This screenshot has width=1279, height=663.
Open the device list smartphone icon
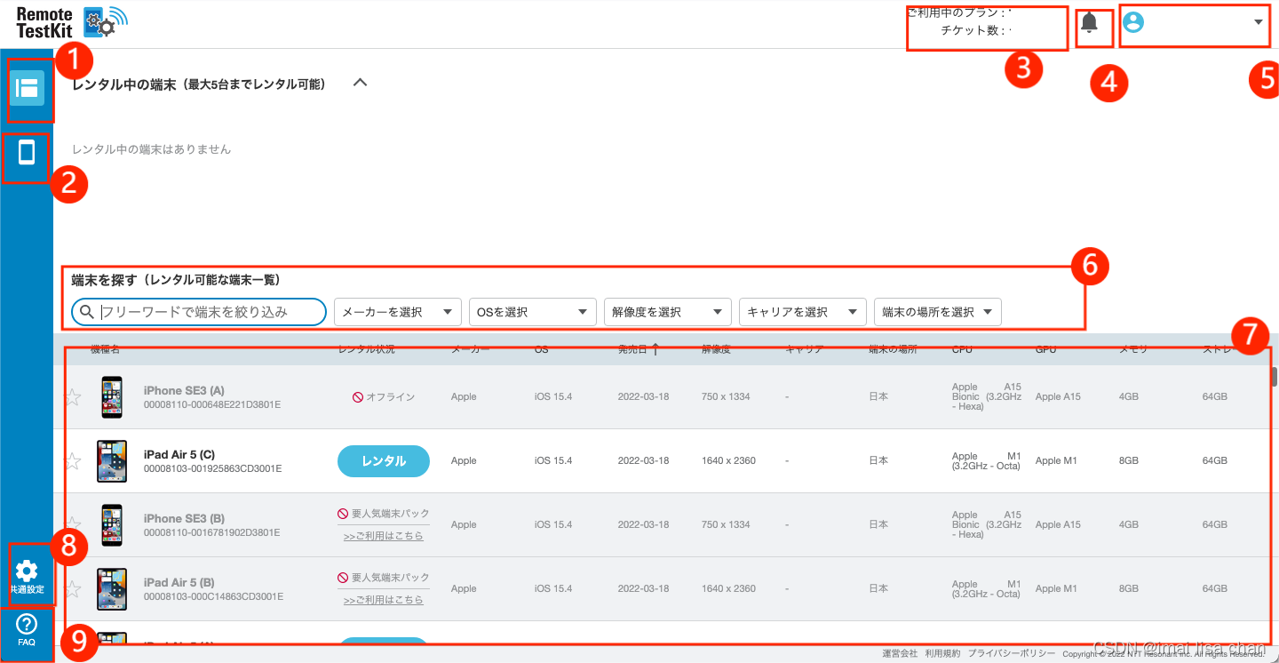[27, 153]
